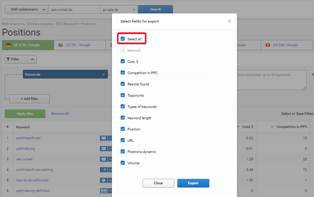Switch to the DE 8.2K | Google tab

point(28,45)
